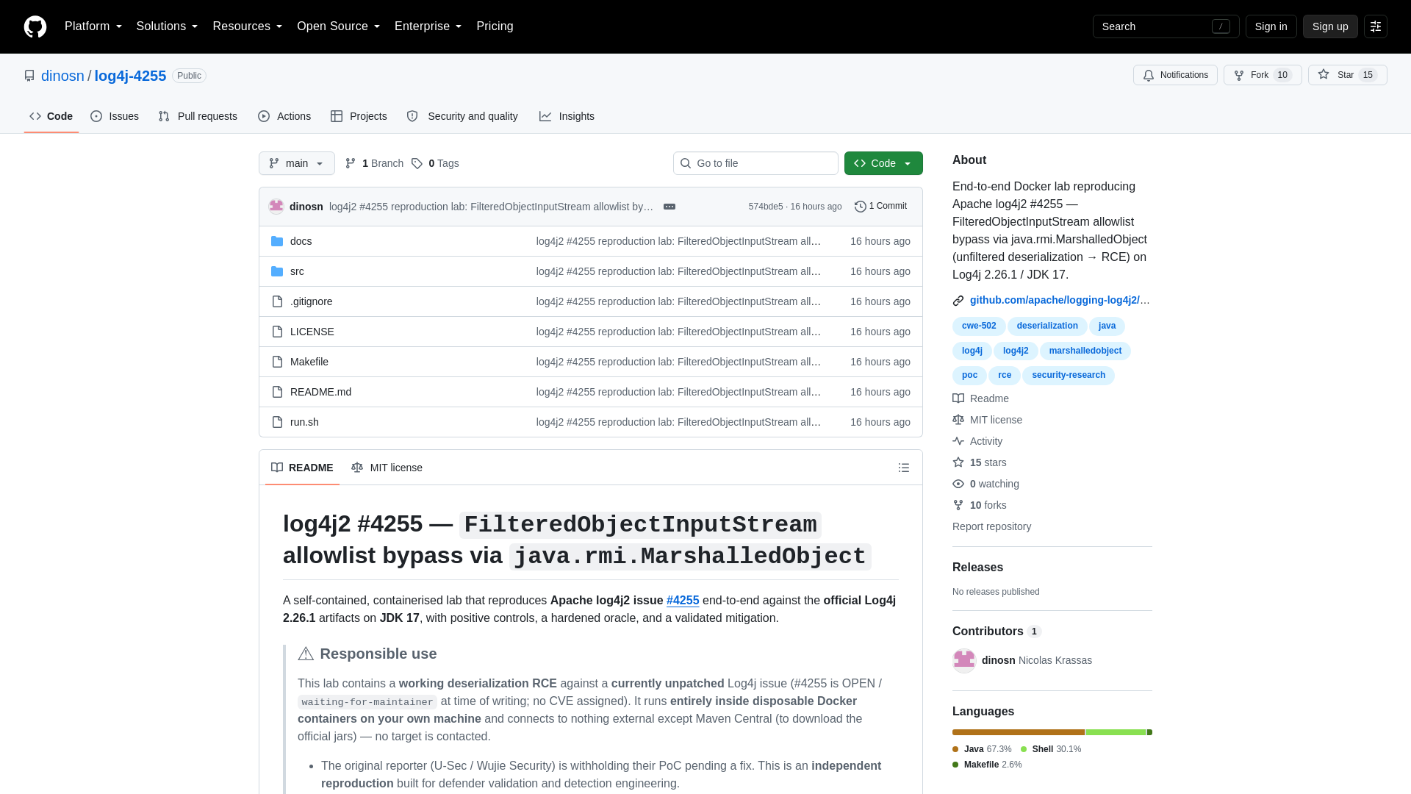Expand the Resources menu
This screenshot has width=1411, height=794.
click(248, 26)
